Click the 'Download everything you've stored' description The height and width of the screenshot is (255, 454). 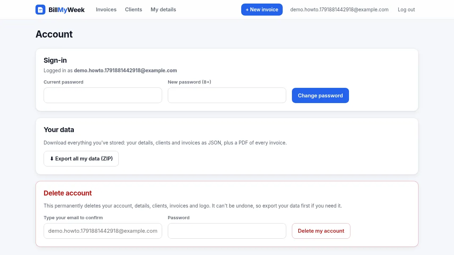tap(165, 143)
